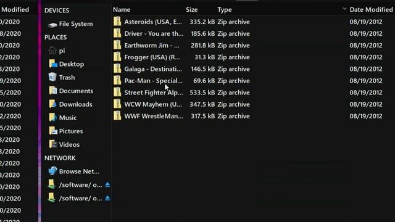395x222 pixels.
Task: Click the 335.2 kB size cell
Action: click(202, 22)
